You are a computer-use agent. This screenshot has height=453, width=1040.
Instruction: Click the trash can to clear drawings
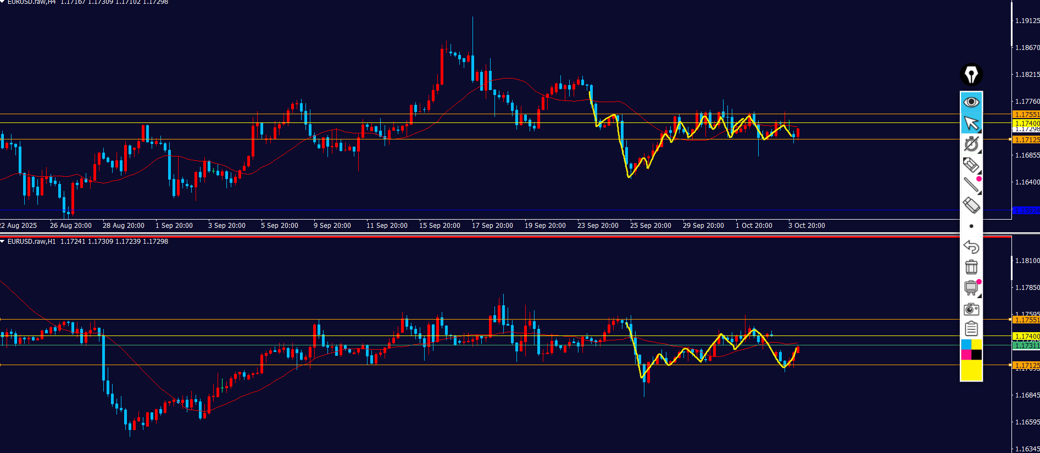971,267
